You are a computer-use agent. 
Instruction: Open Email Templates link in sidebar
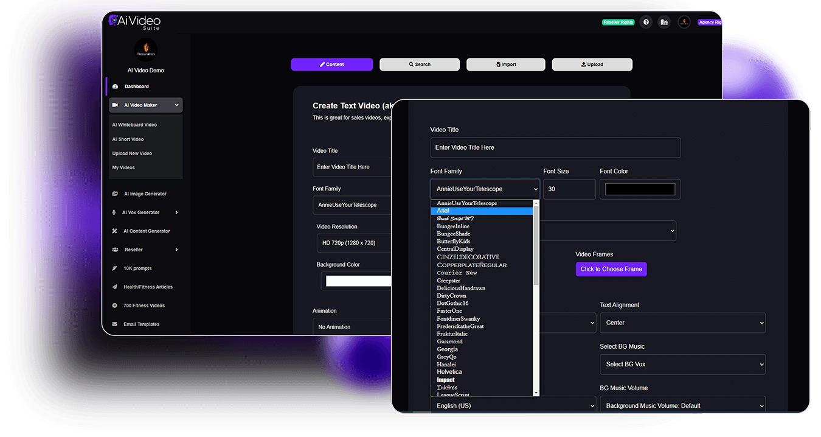coord(141,324)
